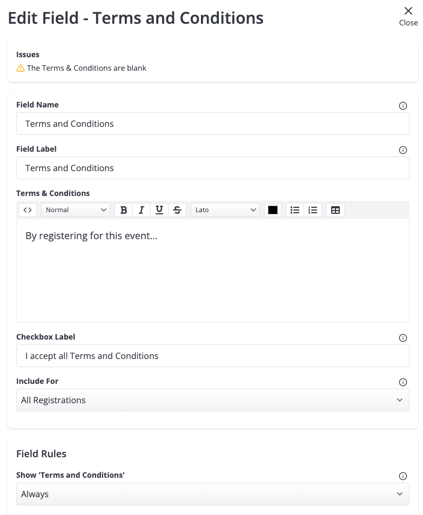The width and height of the screenshot is (423, 515).
Task: Apply bold formatting in the editor
Action: point(124,210)
